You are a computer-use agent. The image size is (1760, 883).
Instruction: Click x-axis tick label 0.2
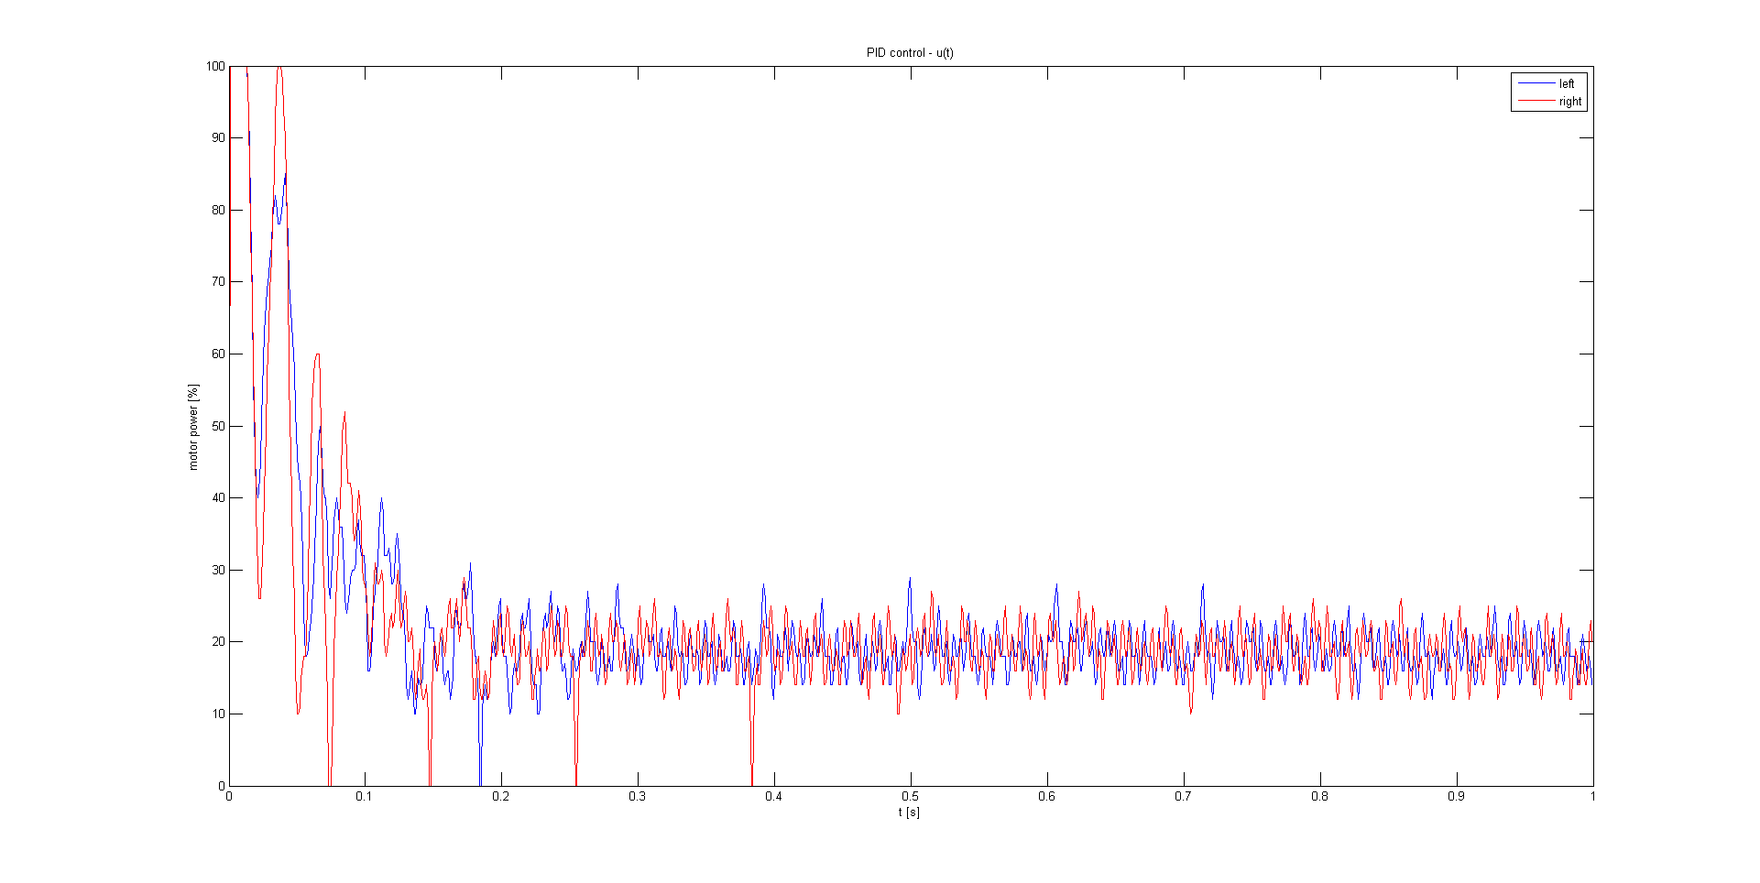click(501, 796)
